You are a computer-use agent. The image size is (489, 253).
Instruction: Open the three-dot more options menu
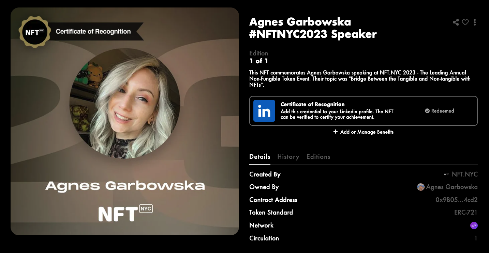pos(475,22)
